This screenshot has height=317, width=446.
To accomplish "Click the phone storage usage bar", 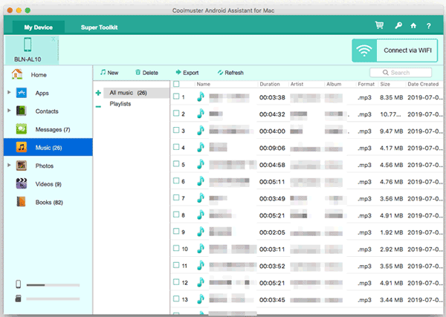I will click(53, 285).
